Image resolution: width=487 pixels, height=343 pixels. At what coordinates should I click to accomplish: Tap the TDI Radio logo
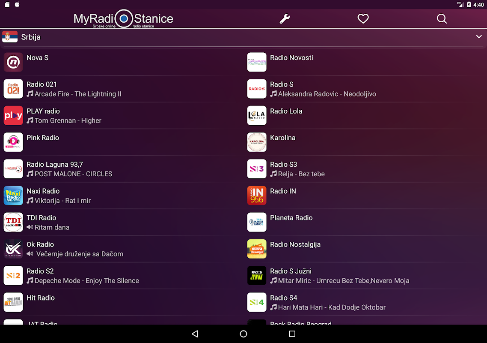pyautogui.click(x=13, y=222)
